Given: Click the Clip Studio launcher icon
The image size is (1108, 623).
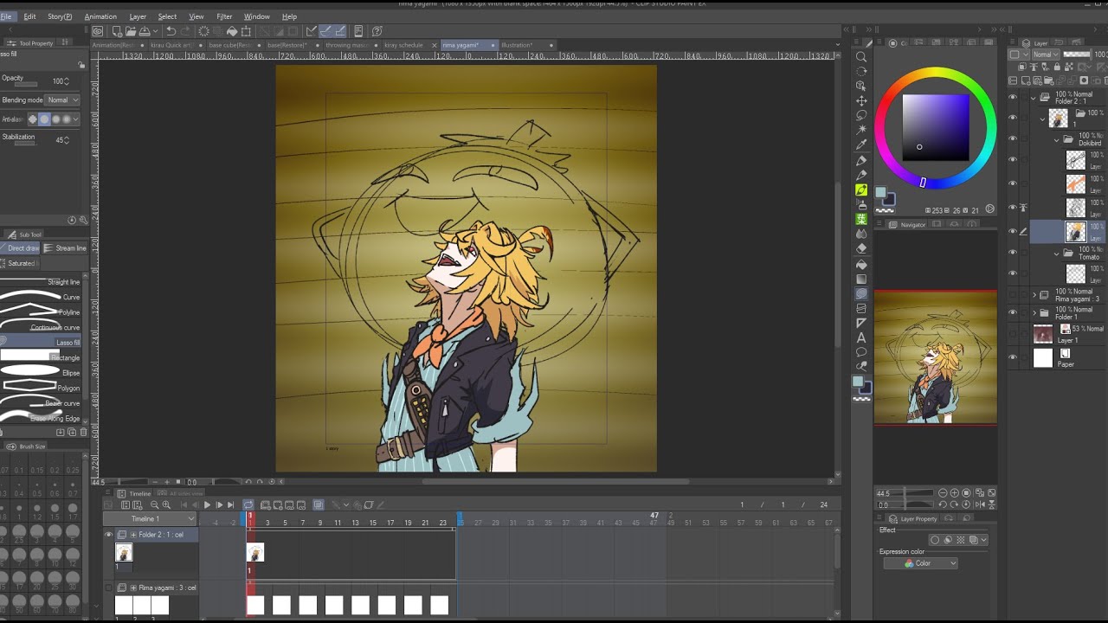Looking at the screenshot, I should point(98,31).
